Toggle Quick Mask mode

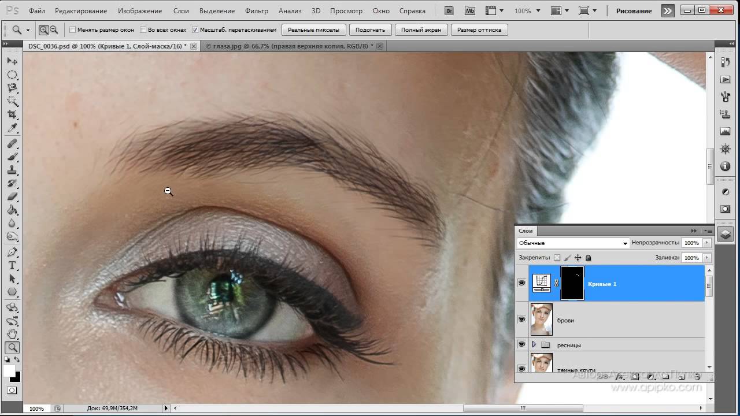pos(12,391)
